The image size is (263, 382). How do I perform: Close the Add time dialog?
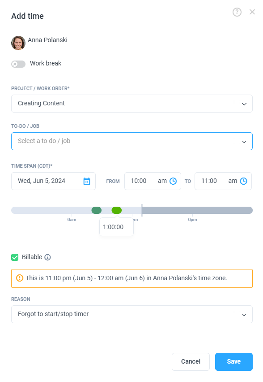pyautogui.click(x=252, y=12)
